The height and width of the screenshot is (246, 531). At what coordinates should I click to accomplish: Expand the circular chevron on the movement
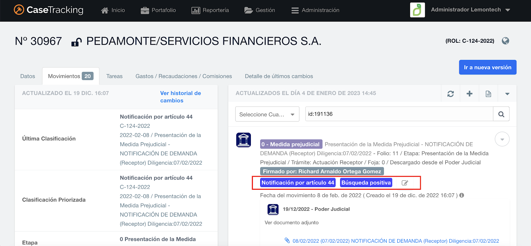(x=502, y=139)
